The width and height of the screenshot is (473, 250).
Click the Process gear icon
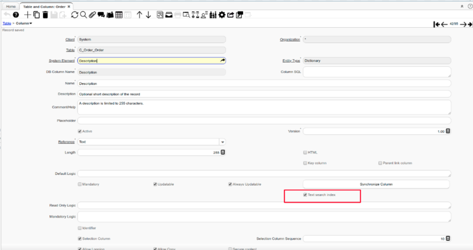pyautogui.click(x=221, y=14)
